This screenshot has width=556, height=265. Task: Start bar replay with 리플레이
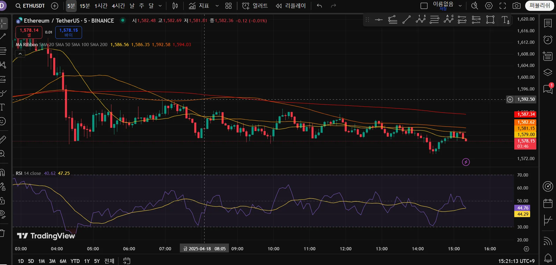tap(291, 6)
